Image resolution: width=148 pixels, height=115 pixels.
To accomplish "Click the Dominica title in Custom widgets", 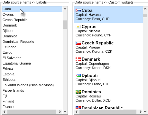I will [91, 92].
